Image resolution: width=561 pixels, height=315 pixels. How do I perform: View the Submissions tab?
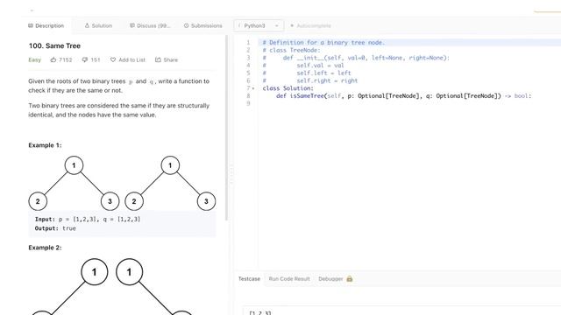(x=202, y=25)
